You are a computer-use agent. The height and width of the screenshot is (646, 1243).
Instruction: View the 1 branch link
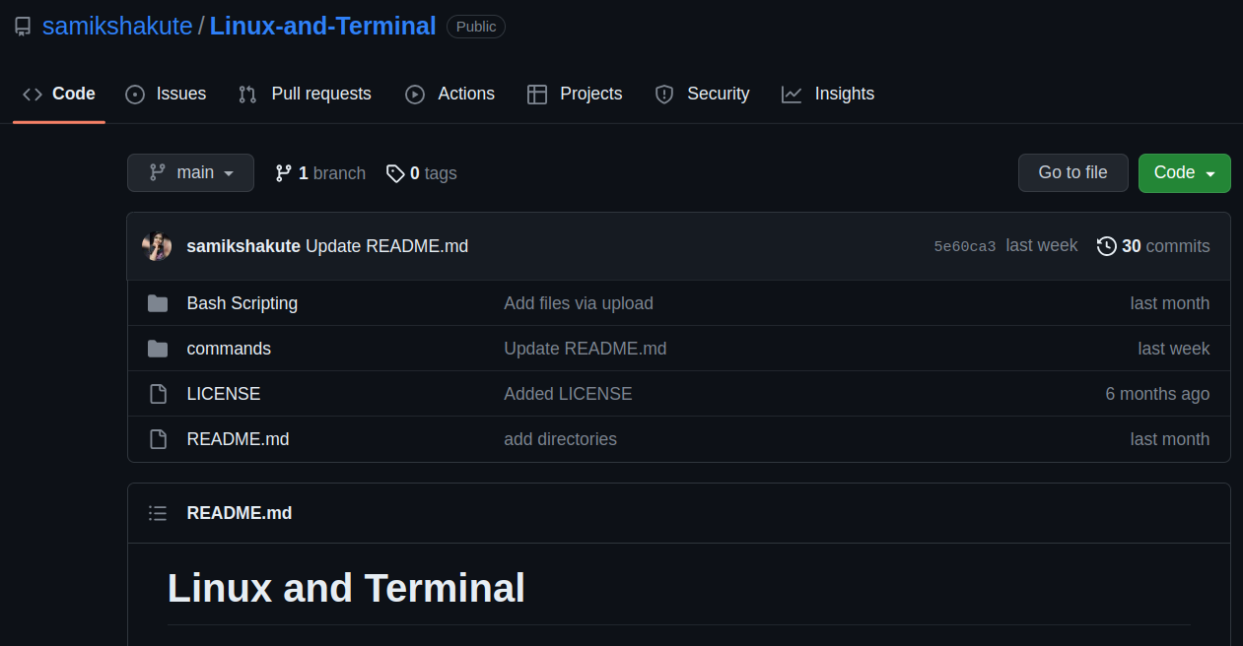pos(320,173)
